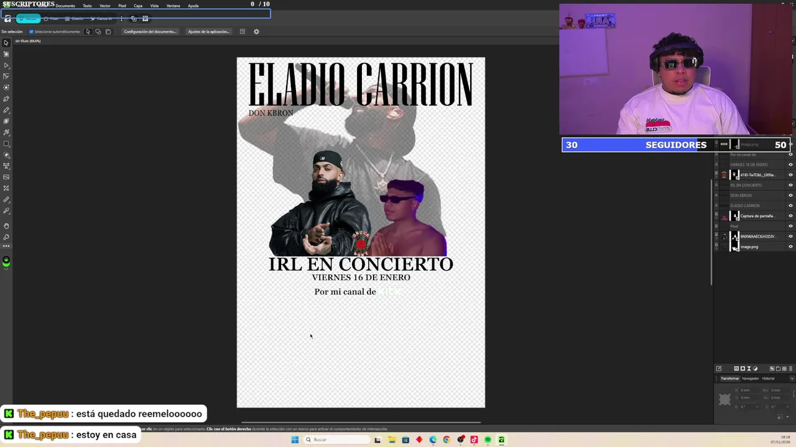Open context toolbar gear settings icon
796x447 pixels.
256,32
